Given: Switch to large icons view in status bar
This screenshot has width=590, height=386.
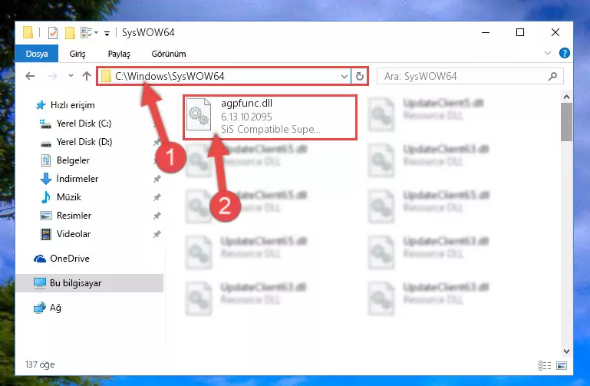Looking at the screenshot, I should 562,365.
